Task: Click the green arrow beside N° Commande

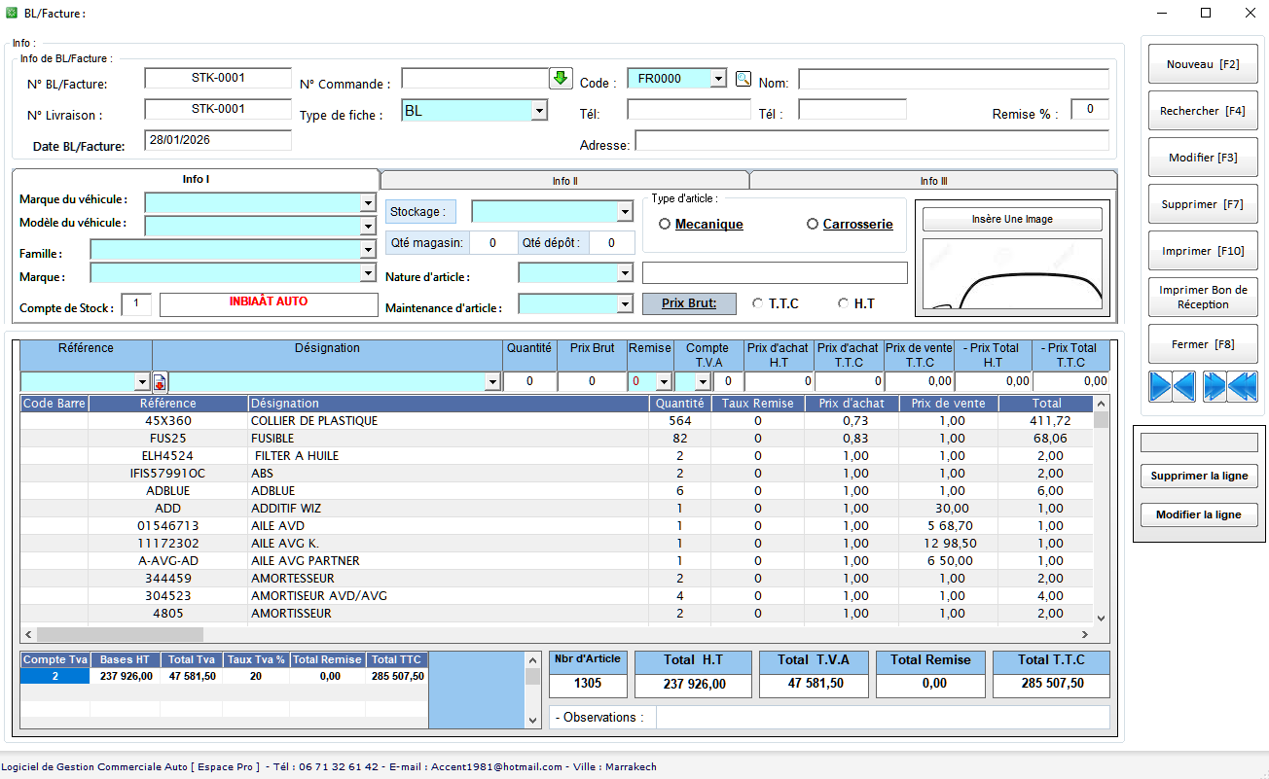Action: 561,79
